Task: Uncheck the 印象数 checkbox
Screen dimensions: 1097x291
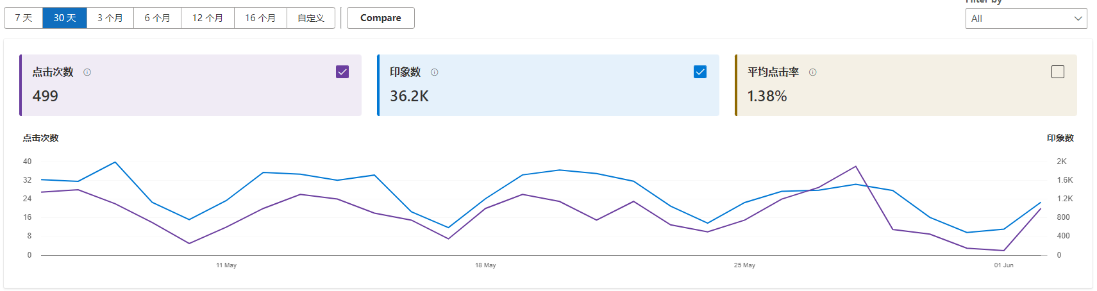Action: click(700, 72)
